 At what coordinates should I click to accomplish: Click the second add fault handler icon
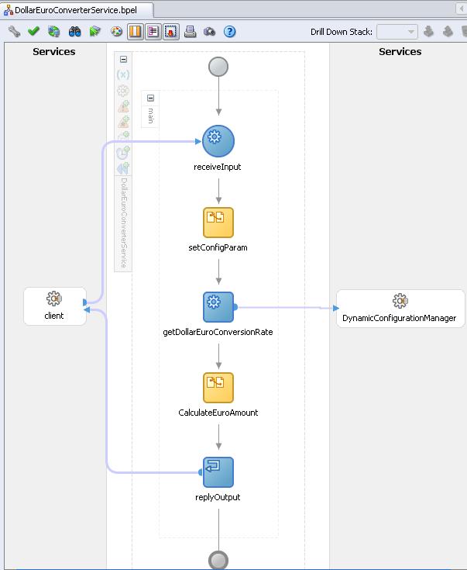point(123,122)
